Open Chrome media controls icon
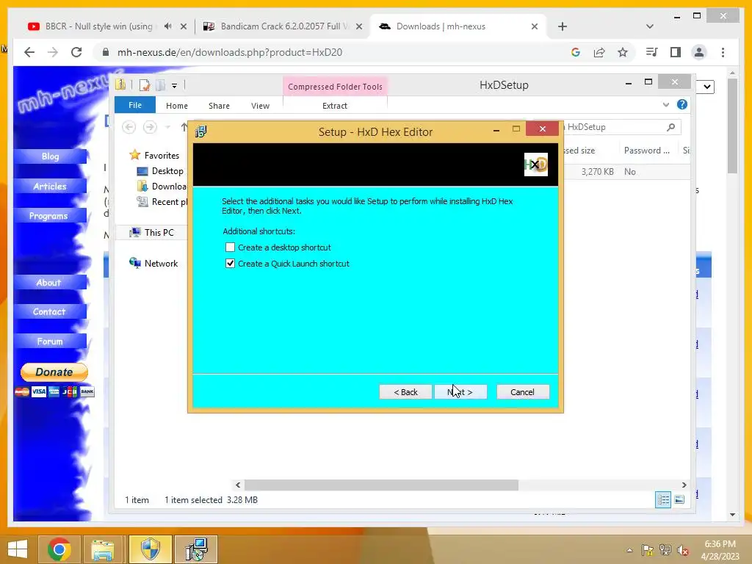This screenshot has width=752, height=564. (x=652, y=52)
